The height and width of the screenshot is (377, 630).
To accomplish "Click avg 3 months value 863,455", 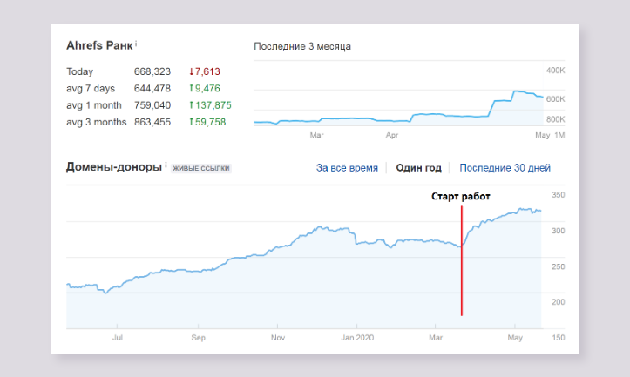I will pyautogui.click(x=152, y=122).
